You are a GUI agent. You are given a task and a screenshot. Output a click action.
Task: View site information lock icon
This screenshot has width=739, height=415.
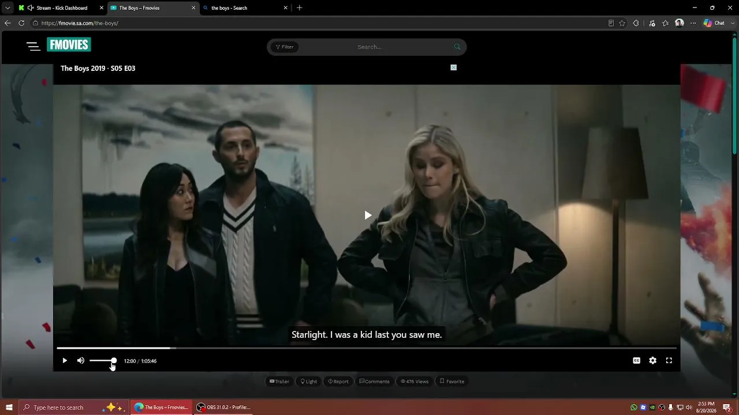pyautogui.click(x=35, y=23)
